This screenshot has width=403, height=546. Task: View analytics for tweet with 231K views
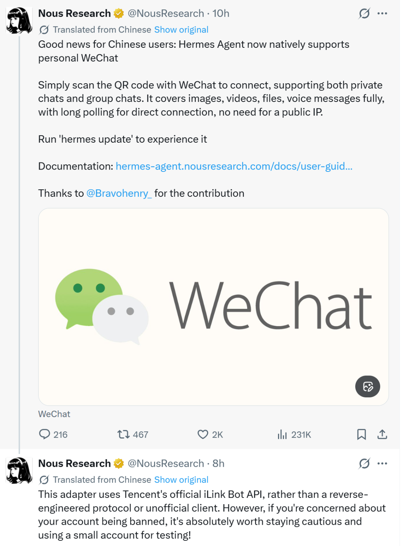pos(294,434)
